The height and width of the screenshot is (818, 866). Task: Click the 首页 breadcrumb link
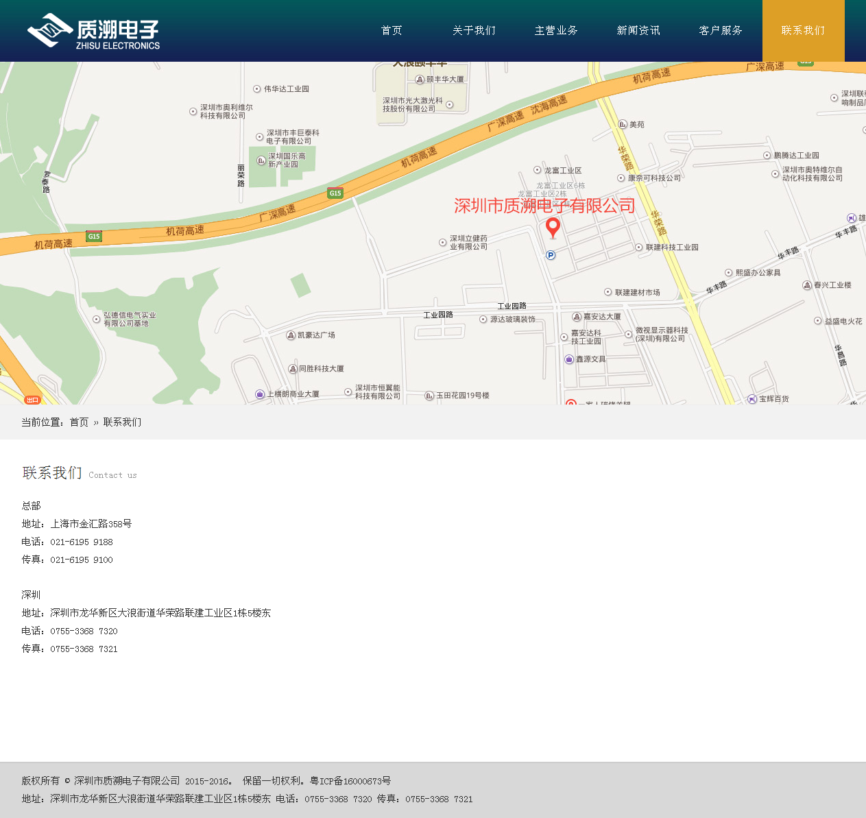(80, 422)
